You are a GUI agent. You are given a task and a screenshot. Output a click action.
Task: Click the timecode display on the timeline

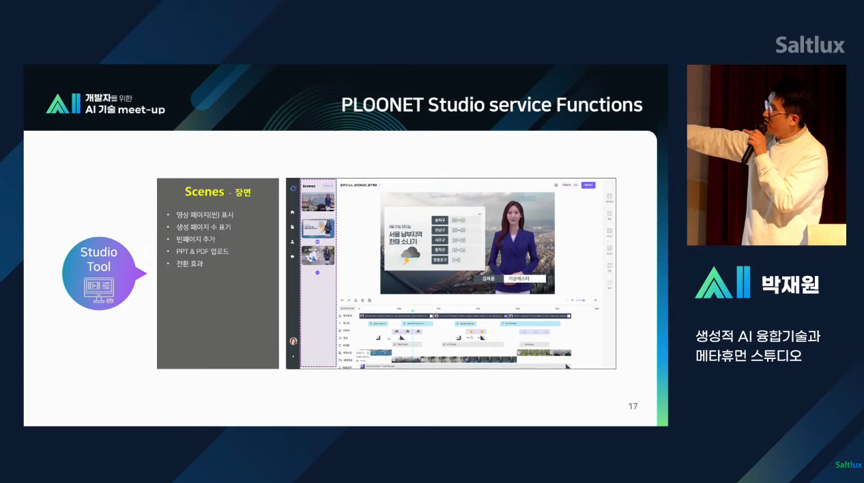coord(347,309)
